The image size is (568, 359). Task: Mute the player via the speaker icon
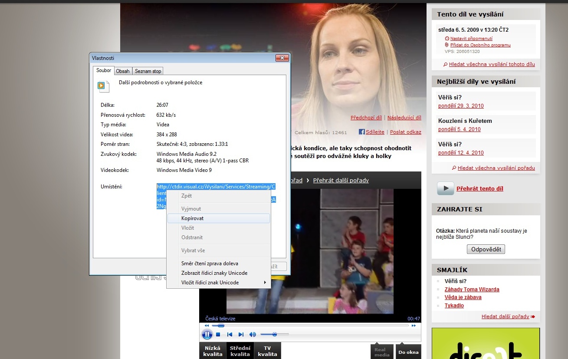point(252,334)
